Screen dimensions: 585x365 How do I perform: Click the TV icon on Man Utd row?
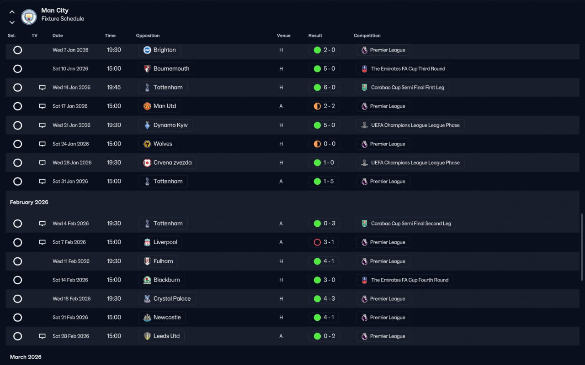pyautogui.click(x=43, y=106)
